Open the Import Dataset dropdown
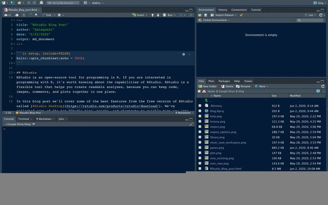Viewport: 328px width, 205px height. [224, 15]
